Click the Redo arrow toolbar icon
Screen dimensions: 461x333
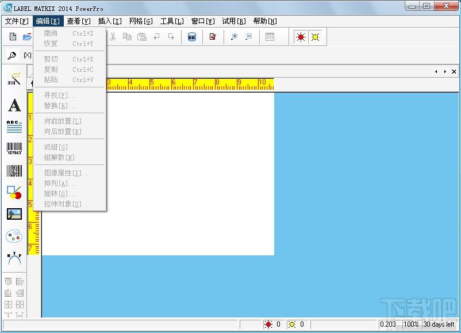[x=171, y=37]
